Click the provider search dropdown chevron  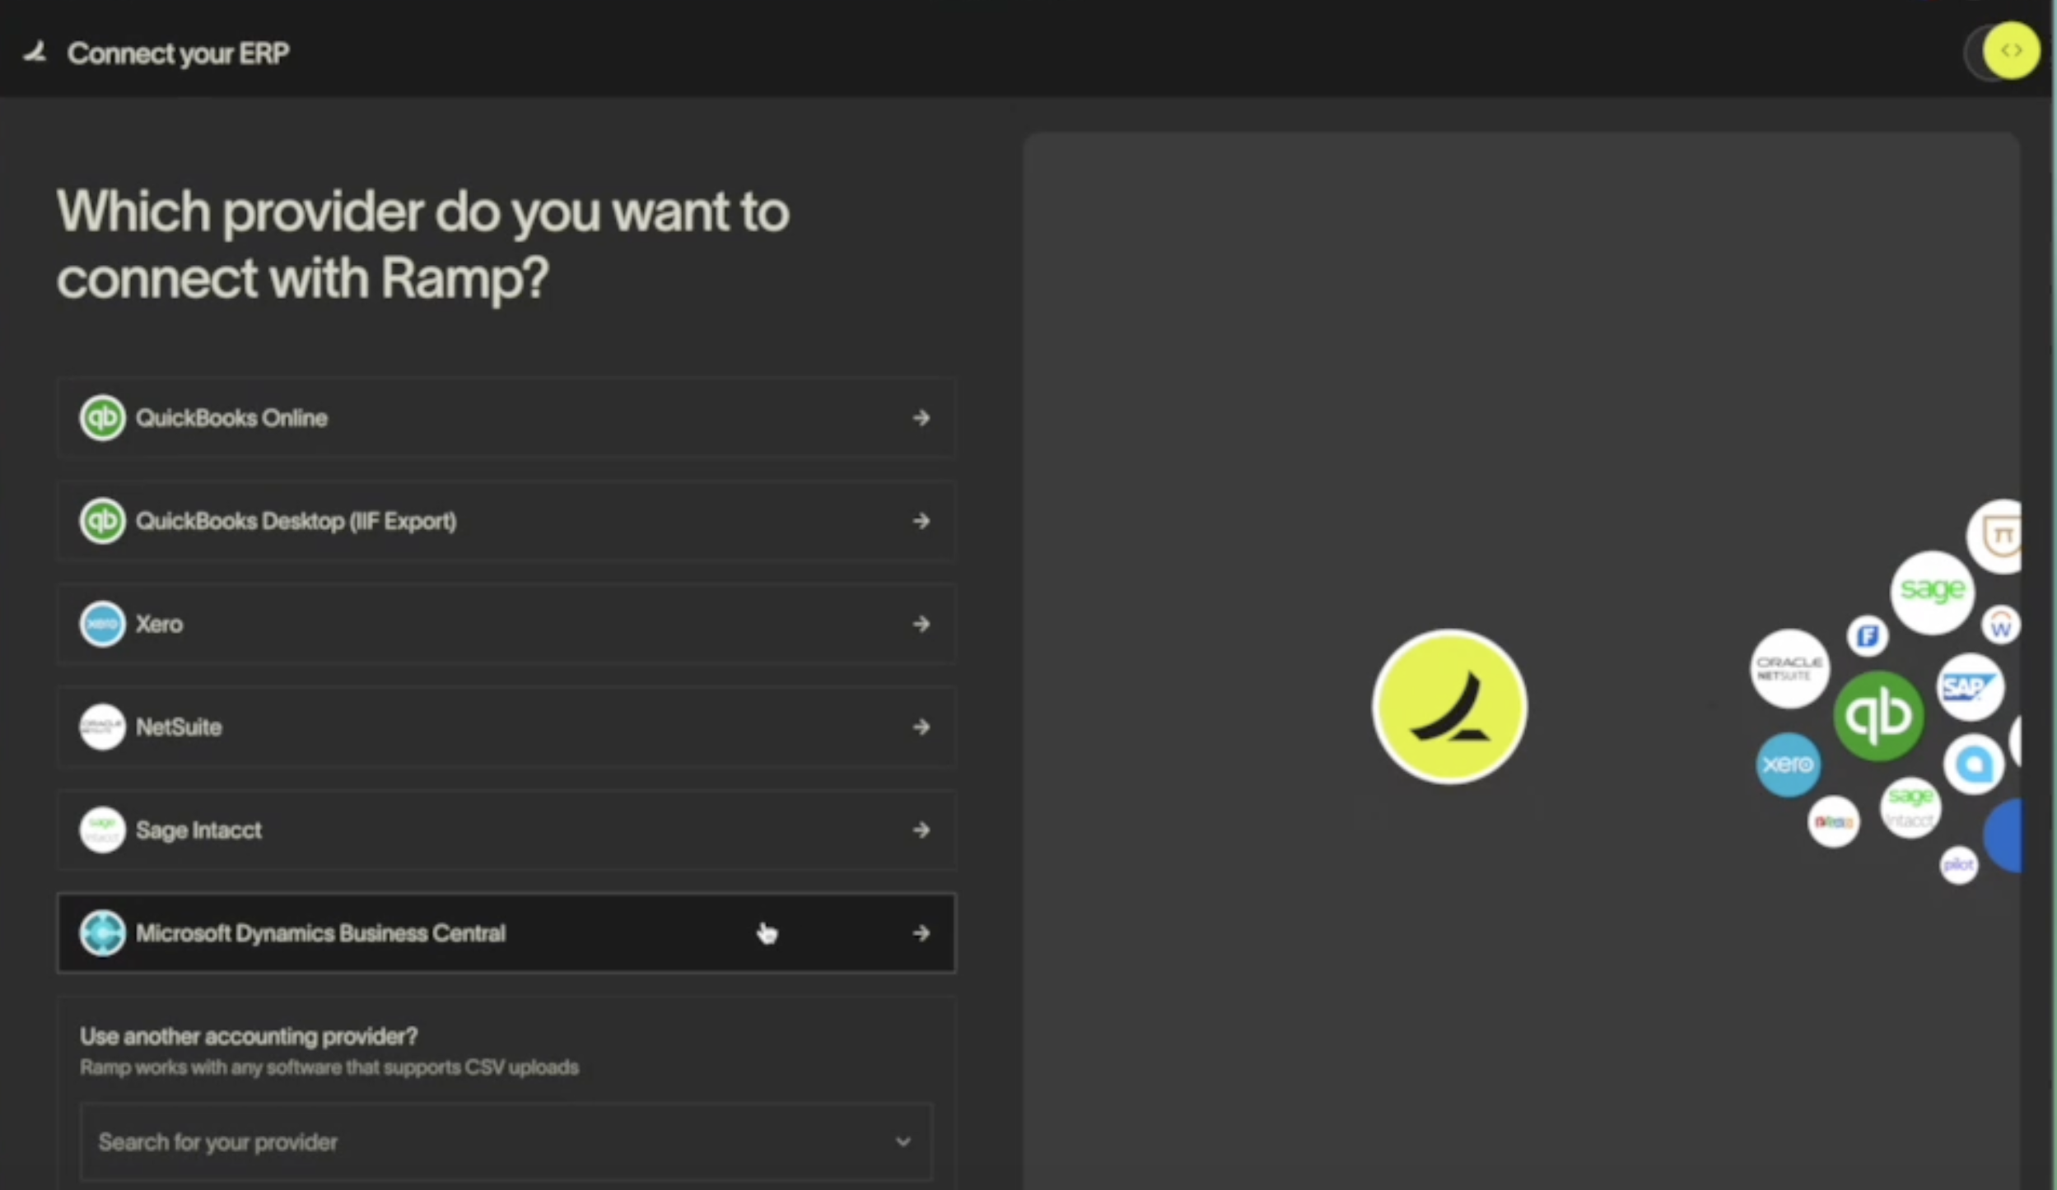point(903,1141)
